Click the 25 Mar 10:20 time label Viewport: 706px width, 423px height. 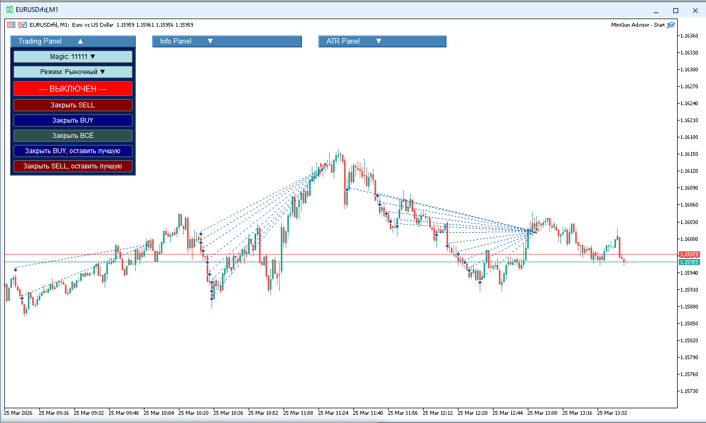click(x=194, y=413)
